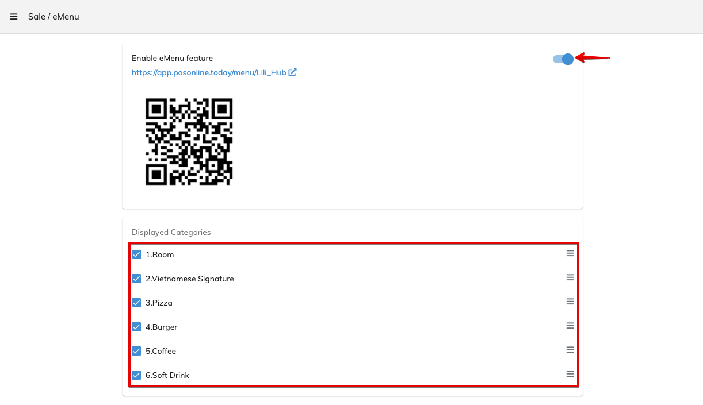Toggle the Enable eMenu feature switch

tap(563, 59)
